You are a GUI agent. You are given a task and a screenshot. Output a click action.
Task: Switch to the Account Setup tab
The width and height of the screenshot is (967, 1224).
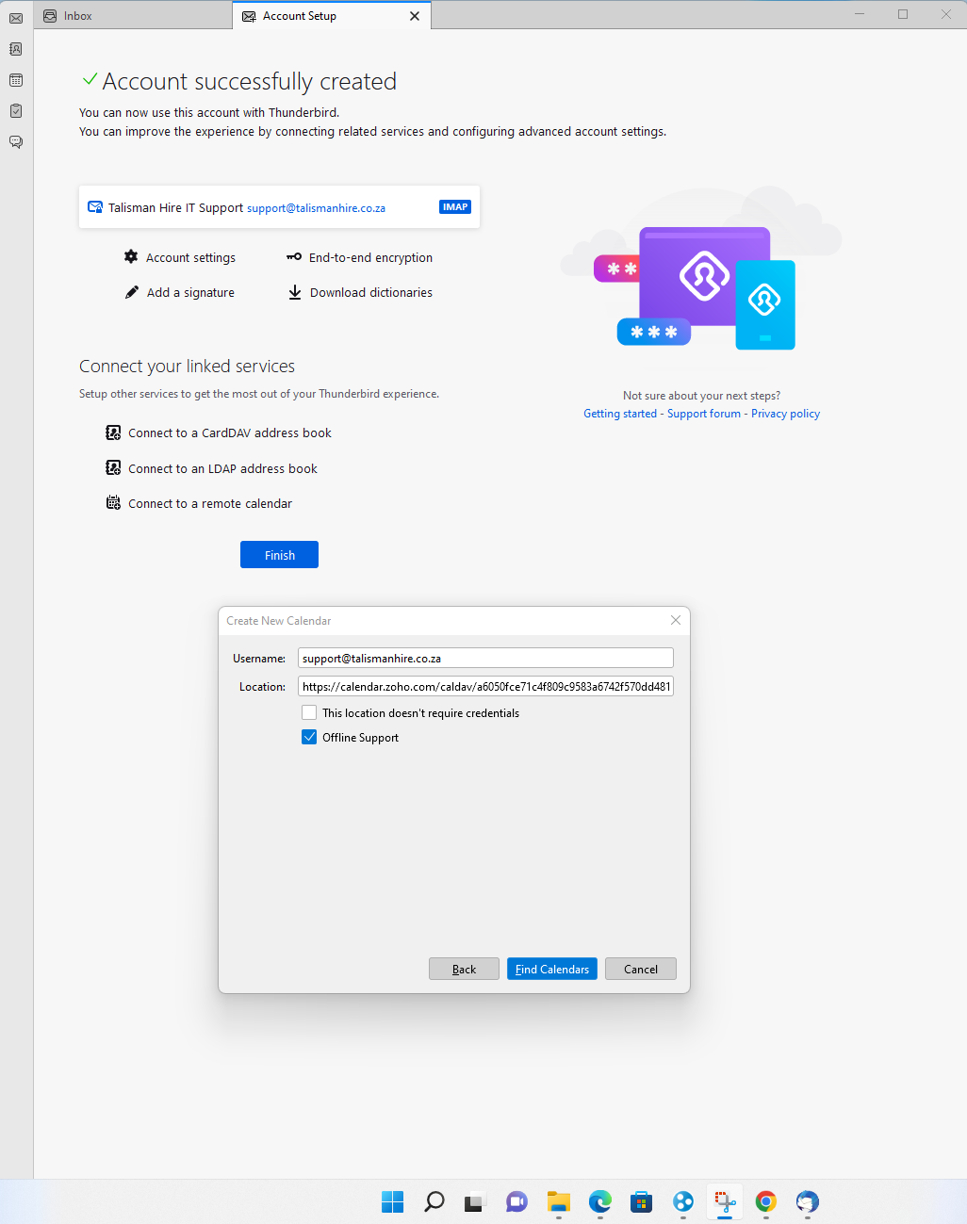pos(332,16)
